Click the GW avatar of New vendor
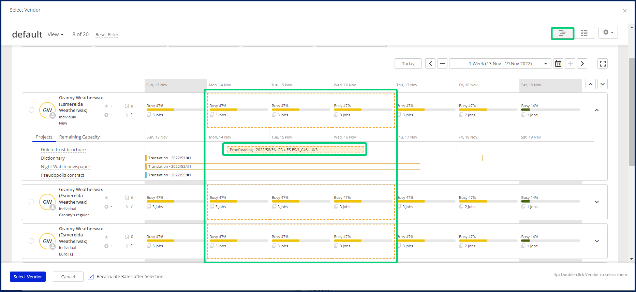The width and height of the screenshot is (636, 292). [47, 110]
